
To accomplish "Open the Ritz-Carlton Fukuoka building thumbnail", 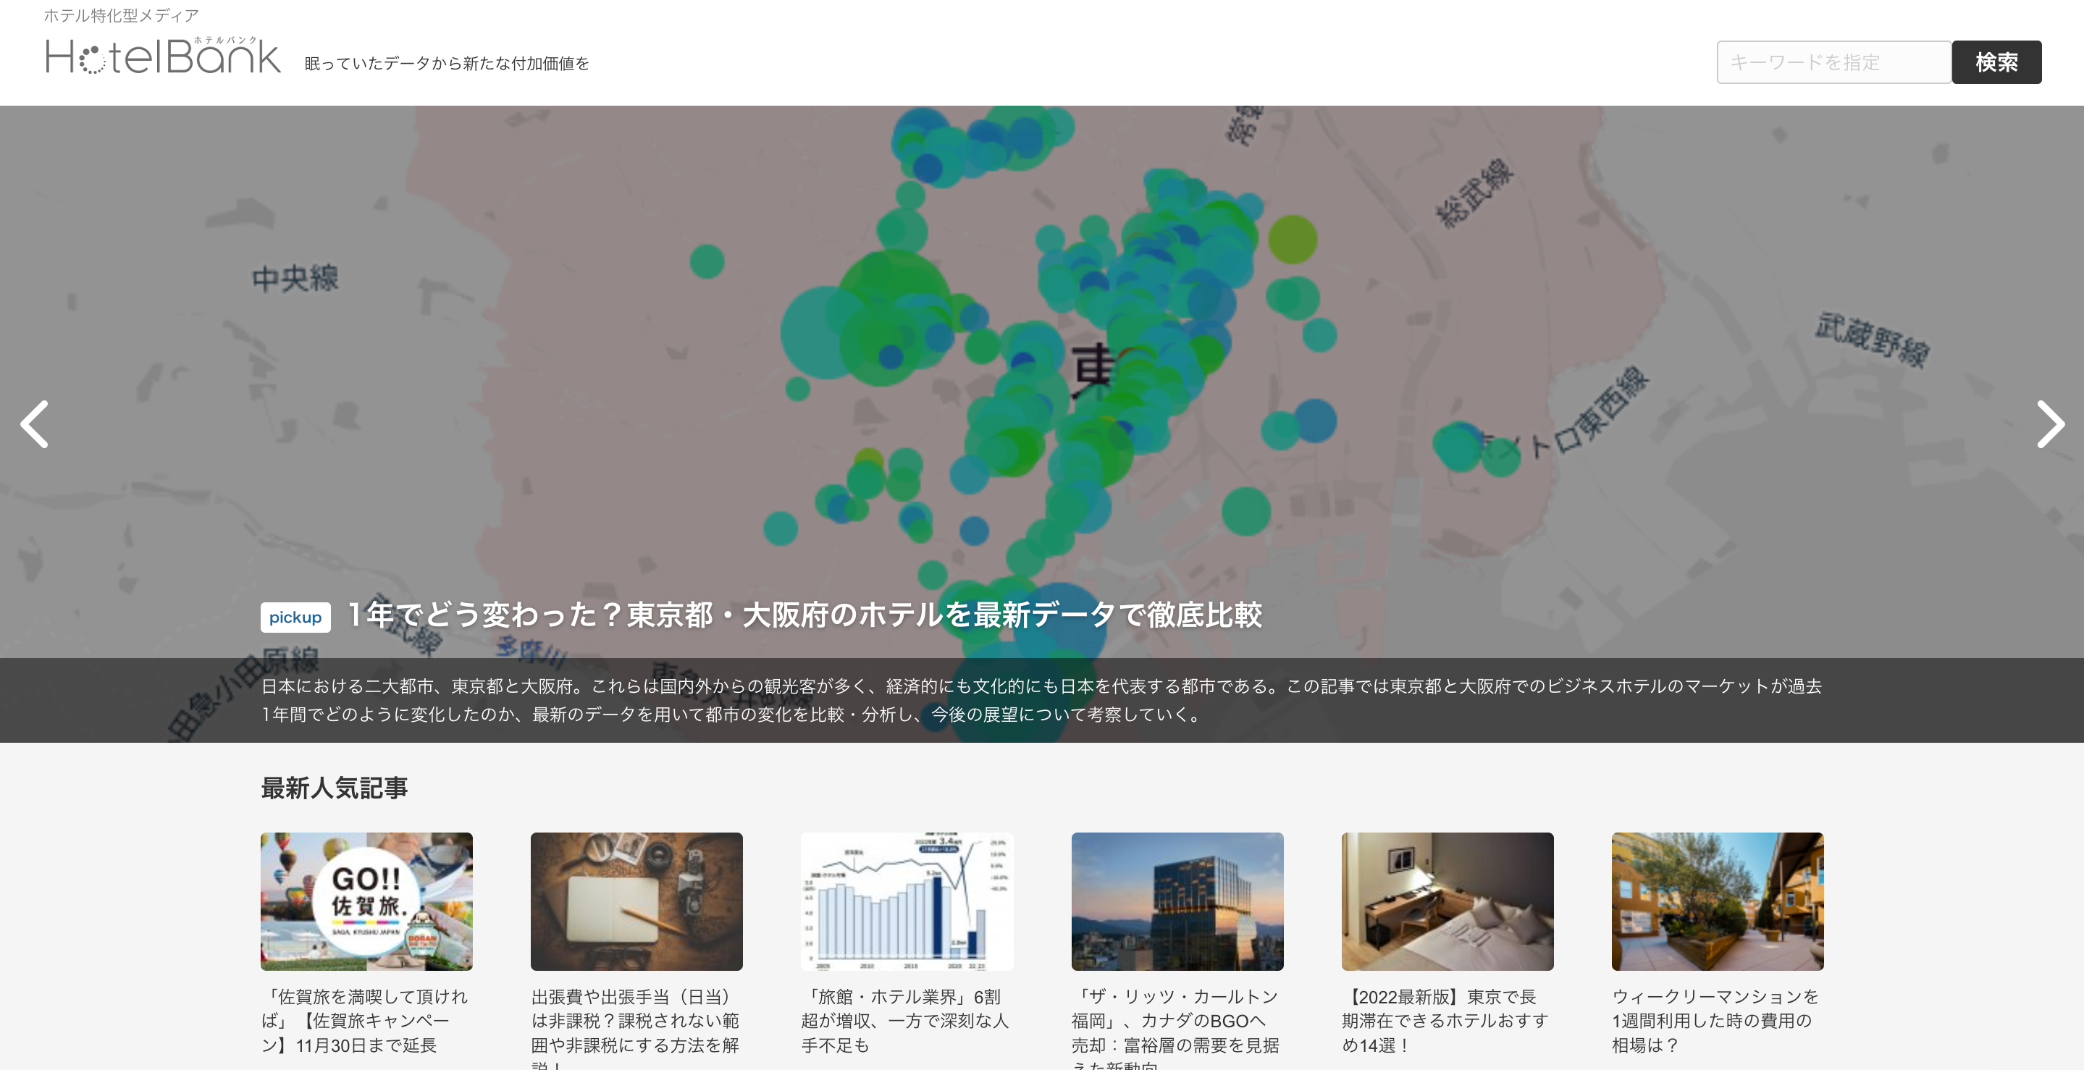I will tap(1177, 901).
